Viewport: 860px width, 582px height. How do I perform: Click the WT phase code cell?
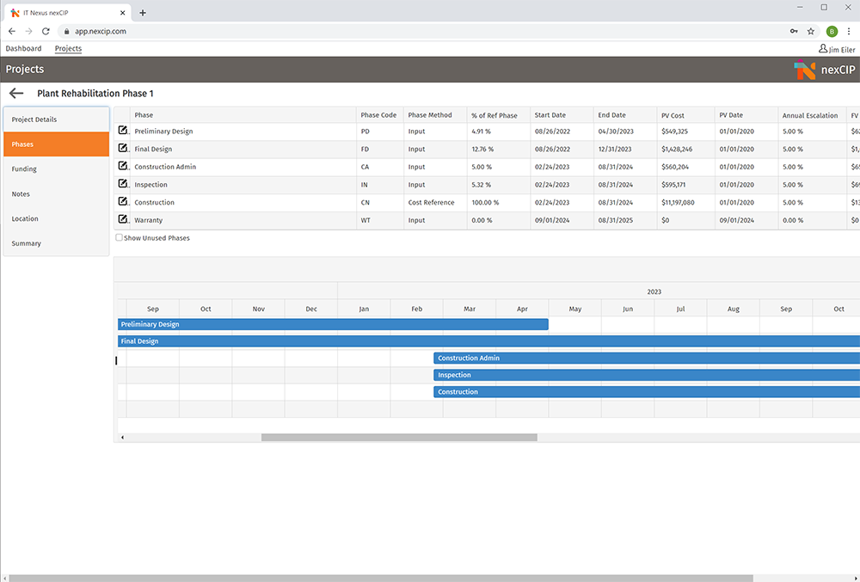click(x=379, y=220)
